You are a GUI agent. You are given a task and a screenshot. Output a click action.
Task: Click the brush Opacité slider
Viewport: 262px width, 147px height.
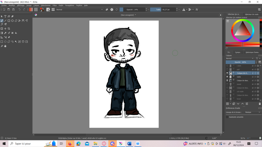(132, 9)
